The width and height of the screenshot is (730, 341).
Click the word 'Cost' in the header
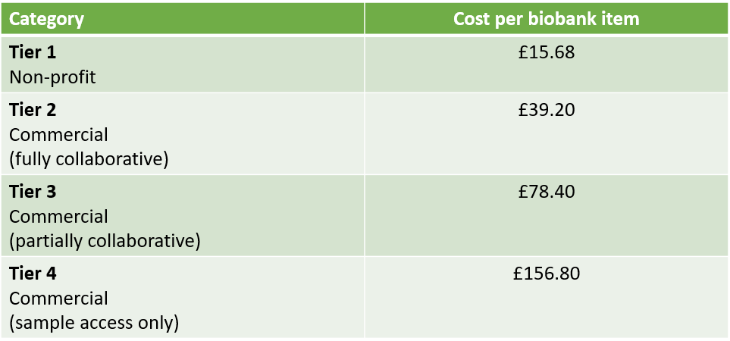click(472, 19)
